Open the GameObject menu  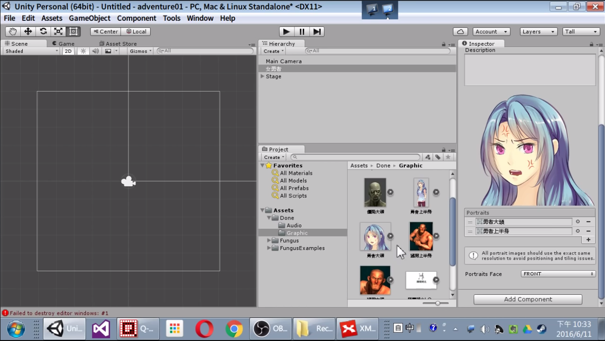[90, 18]
